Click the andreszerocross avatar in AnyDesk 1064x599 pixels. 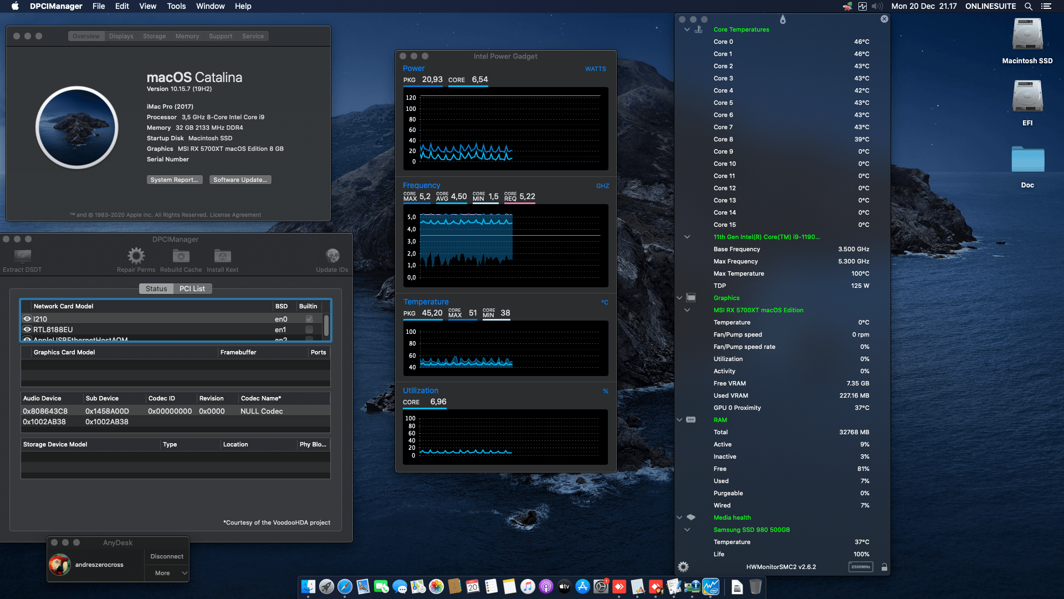point(60,565)
